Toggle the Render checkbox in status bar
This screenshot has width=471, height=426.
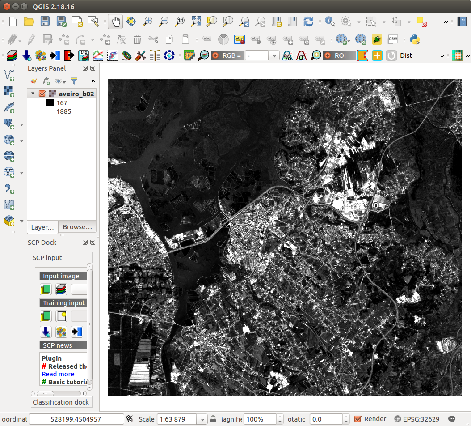tap(357, 419)
